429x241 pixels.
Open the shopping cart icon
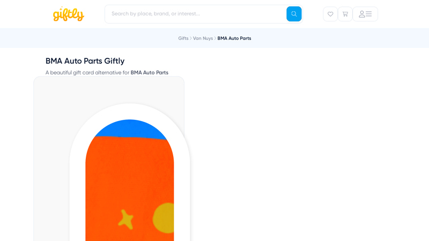[345, 14]
